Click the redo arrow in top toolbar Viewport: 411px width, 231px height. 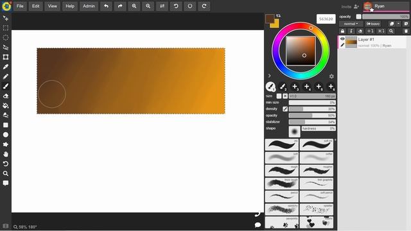(x=120, y=6)
